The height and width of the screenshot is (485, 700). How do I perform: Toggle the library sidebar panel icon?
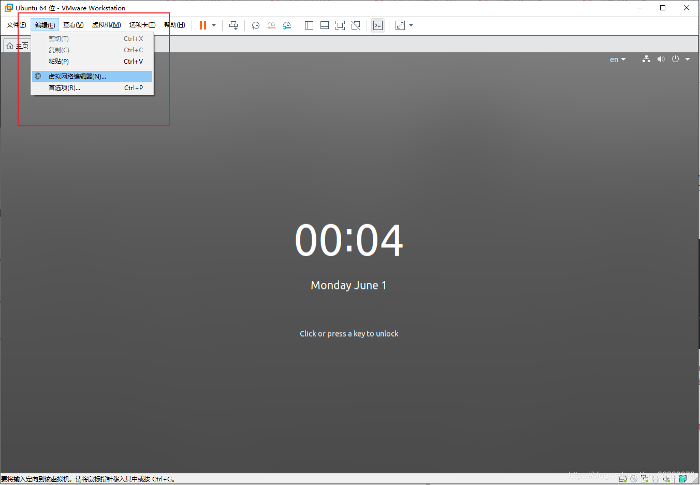point(309,25)
